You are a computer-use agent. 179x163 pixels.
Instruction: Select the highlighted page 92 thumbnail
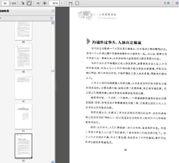pos(23,146)
